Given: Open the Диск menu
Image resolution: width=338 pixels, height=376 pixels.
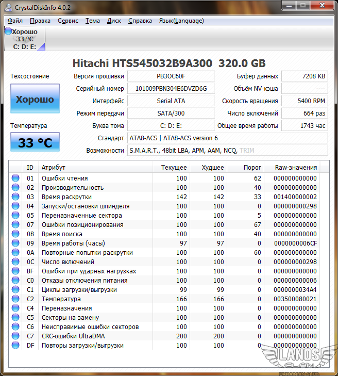Looking at the screenshot, I should pyautogui.click(x=114, y=21).
